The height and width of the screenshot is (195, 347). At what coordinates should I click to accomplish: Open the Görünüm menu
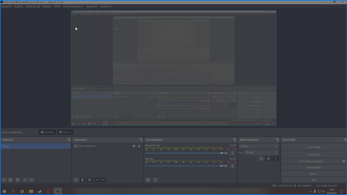point(33,6)
